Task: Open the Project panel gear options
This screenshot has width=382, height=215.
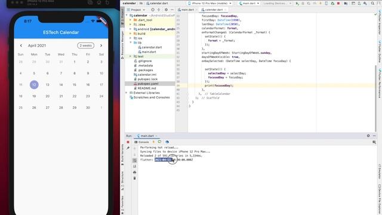Action: coord(166,10)
